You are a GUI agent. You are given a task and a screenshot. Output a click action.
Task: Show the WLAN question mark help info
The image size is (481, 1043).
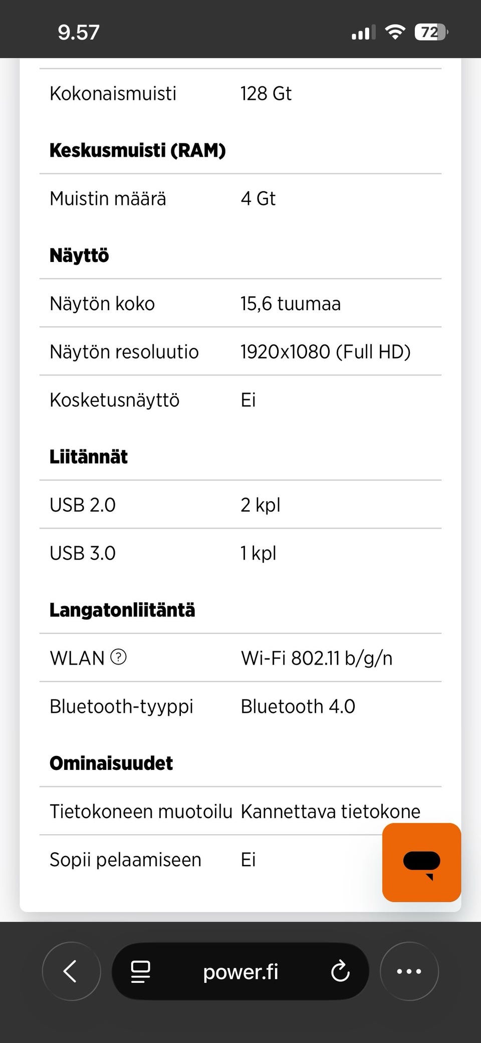pos(118,657)
